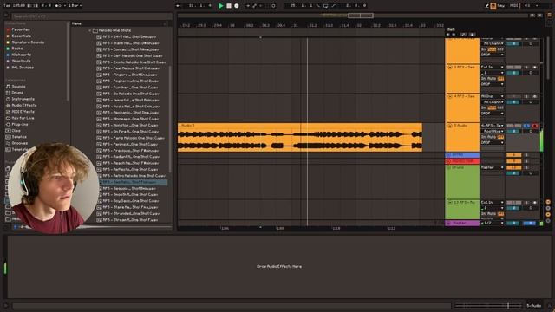The height and width of the screenshot is (312, 555).
Task: Start playback with the green Play button
Action: pyautogui.click(x=221, y=6)
